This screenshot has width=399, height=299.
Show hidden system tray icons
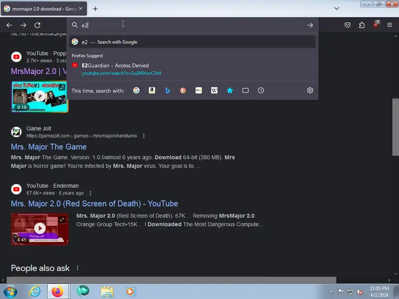click(x=331, y=292)
